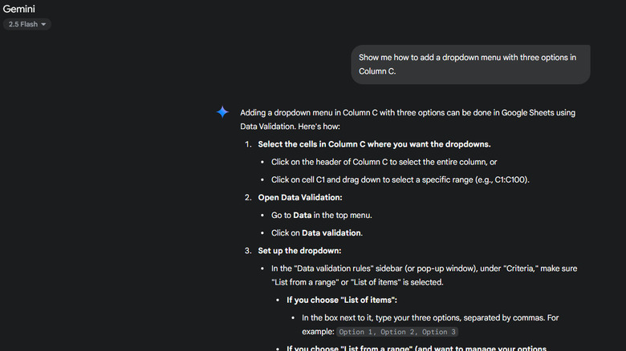Image resolution: width=626 pixels, height=351 pixels.
Task: Click the 'Open Data Validation:' step heading
Action: pyautogui.click(x=300, y=197)
